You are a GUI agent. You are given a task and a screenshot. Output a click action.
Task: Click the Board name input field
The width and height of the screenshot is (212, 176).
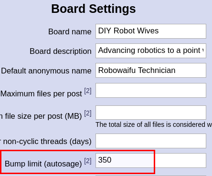[151, 31]
